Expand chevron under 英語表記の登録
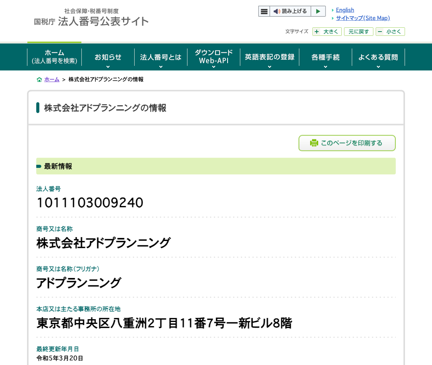This screenshot has width=432, height=365. 270,67
